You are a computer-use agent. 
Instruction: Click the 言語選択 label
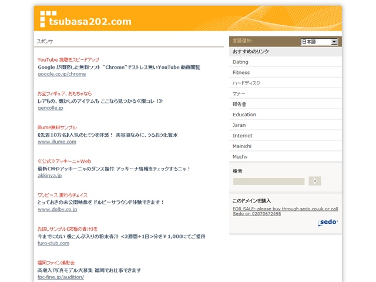point(243,41)
